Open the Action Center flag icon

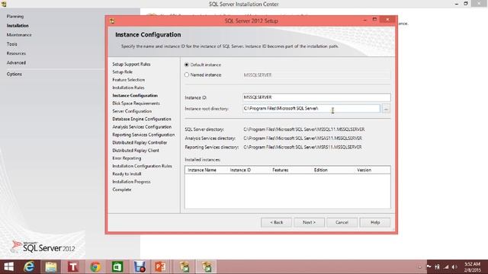(x=429, y=266)
